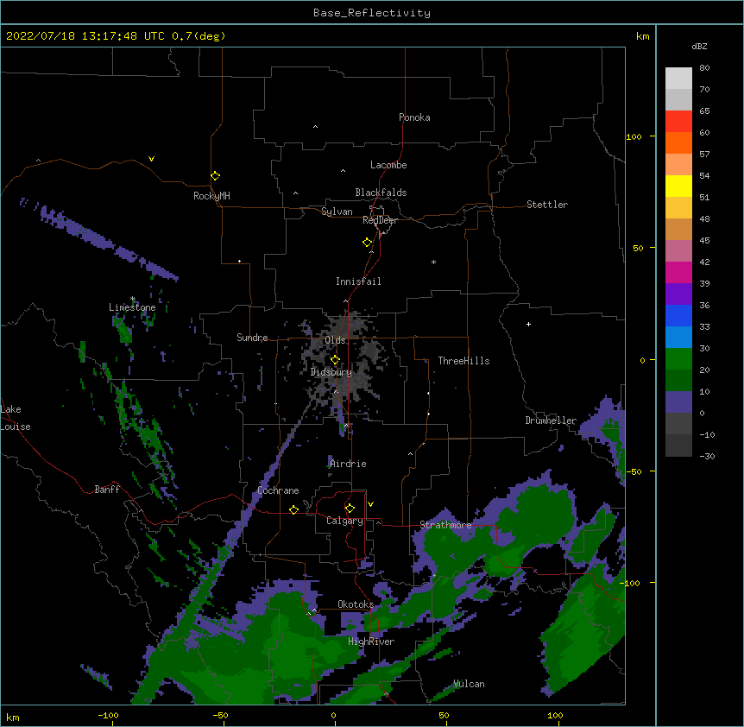Click the white caret marker south of Ponoka
Image resolution: width=744 pixels, height=727 pixels.
click(316, 127)
